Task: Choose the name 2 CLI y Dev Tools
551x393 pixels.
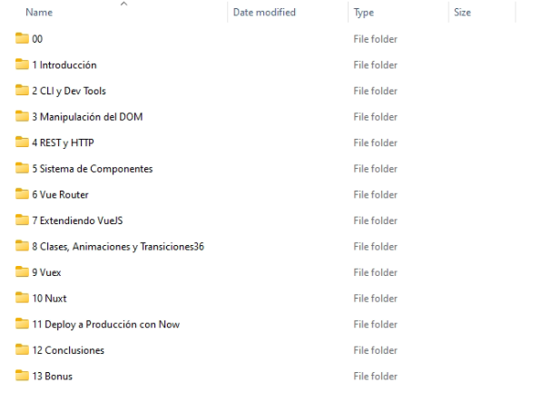Action: point(69,91)
